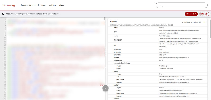
Task: Click the TikTok User Statistics catalog name
Action: point(166,69)
